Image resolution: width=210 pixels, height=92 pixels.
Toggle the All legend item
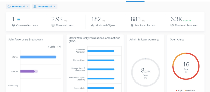coord(59,47)
